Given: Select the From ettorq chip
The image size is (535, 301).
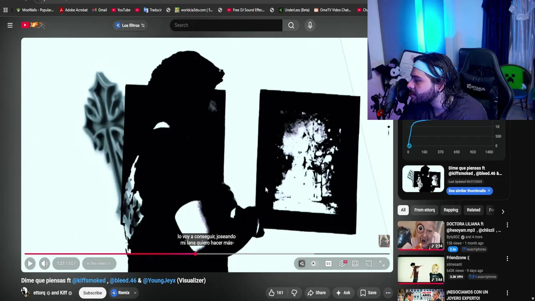Looking at the screenshot, I should tap(424, 210).
